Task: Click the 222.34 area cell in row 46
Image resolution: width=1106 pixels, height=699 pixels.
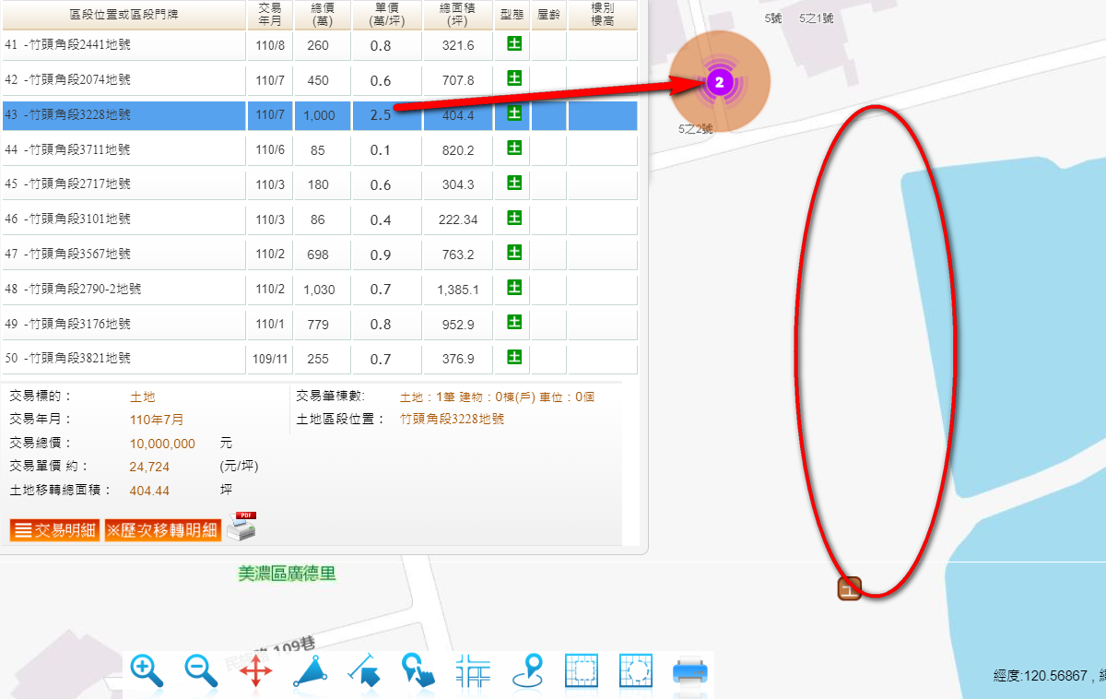Action: (458, 219)
